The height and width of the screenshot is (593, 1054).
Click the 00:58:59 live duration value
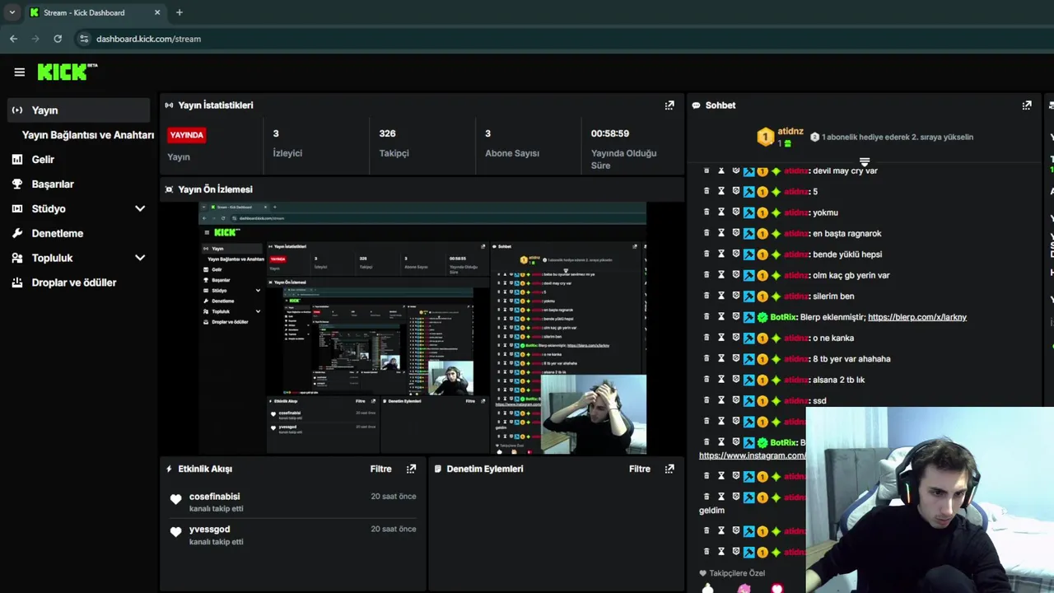pos(610,133)
